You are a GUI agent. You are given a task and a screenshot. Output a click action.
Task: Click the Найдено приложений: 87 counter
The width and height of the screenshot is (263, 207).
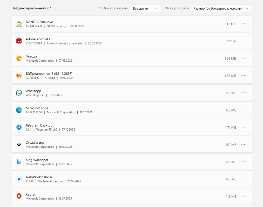tap(31, 8)
